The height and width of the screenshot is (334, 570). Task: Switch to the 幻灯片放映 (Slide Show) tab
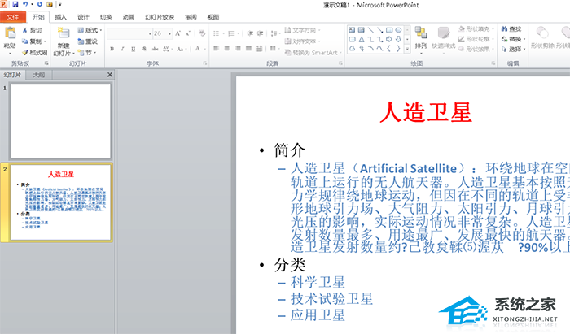[x=160, y=17]
